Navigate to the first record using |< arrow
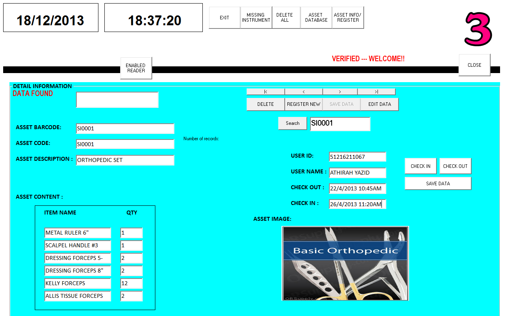 point(265,91)
